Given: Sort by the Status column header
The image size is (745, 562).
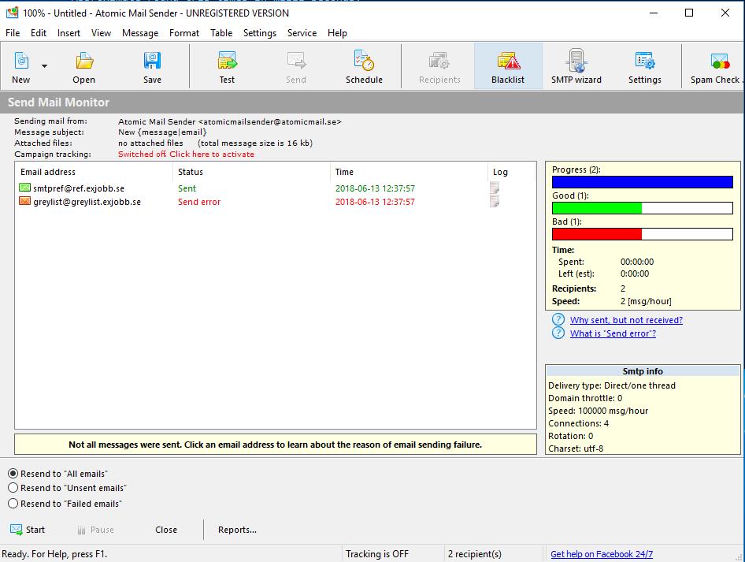Looking at the screenshot, I should pyautogui.click(x=251, y=172).
